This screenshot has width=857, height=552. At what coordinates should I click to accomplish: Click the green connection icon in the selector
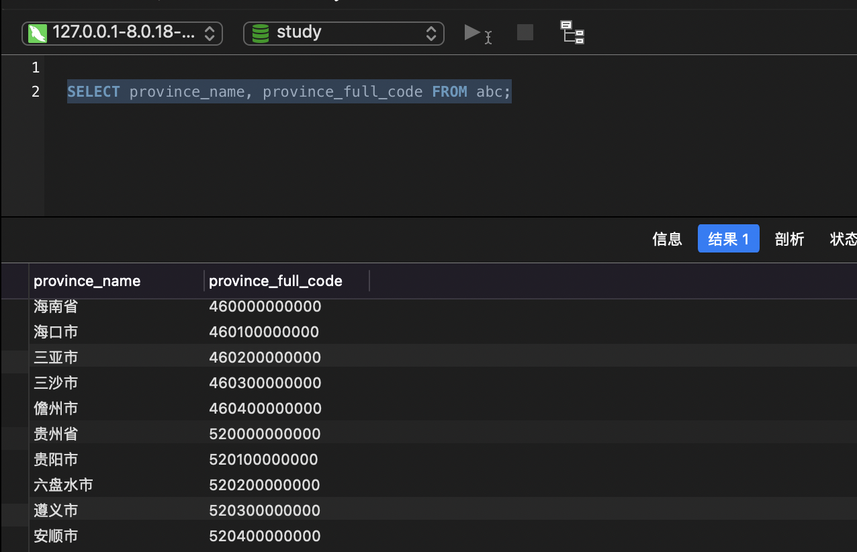click(x=38, y=33)
